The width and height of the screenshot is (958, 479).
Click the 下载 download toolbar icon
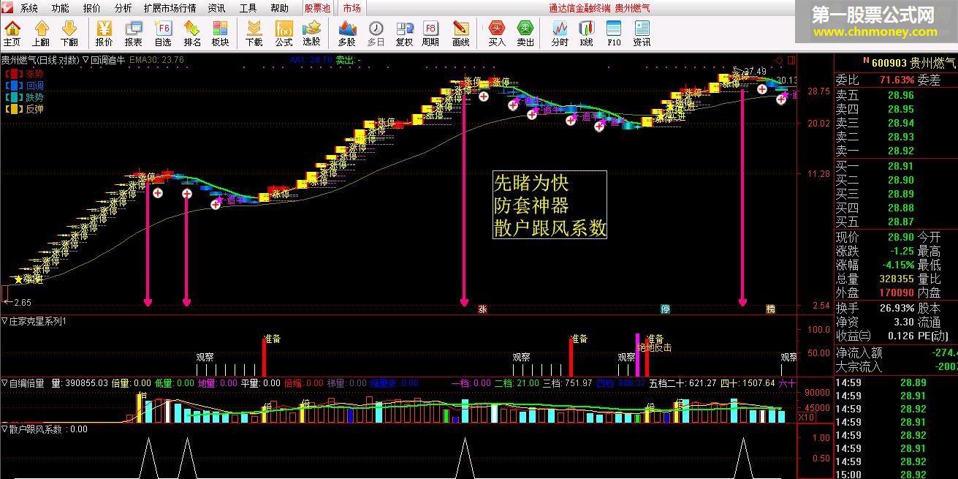[254, 34]
